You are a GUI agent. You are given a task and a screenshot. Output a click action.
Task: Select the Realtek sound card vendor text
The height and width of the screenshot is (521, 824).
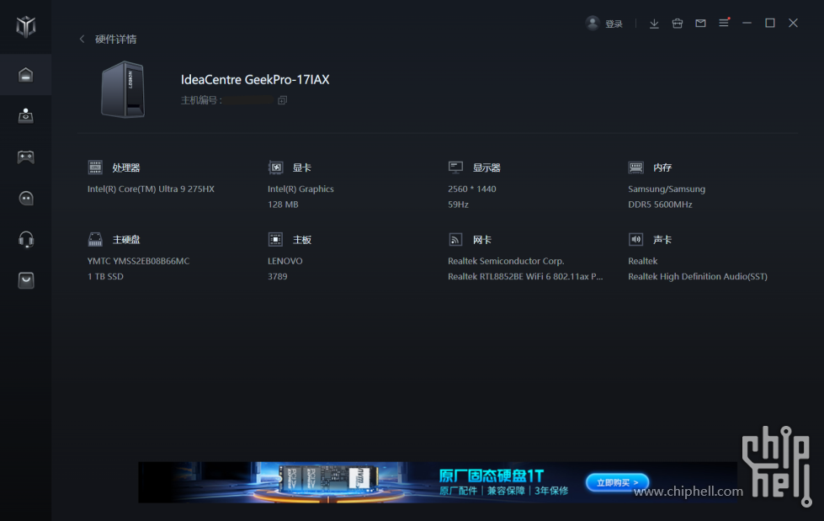pyautogui.click(x=643, y=261)
